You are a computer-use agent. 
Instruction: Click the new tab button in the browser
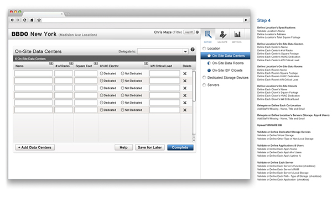(x=68, y=14)
